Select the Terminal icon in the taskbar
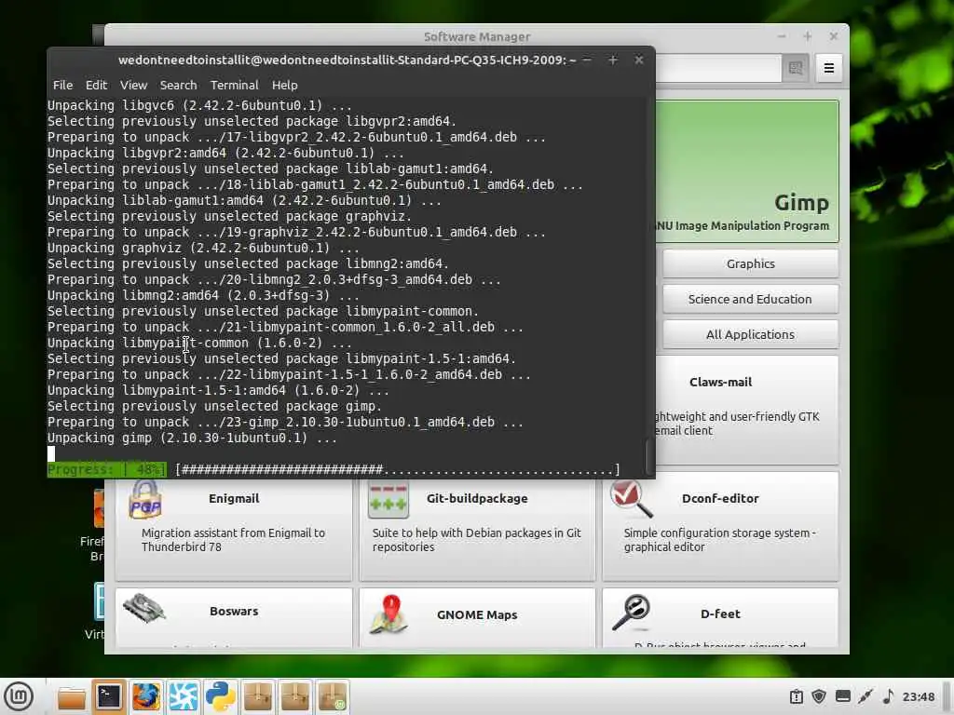Screen dimensions: 954x715 click(109, 696)
